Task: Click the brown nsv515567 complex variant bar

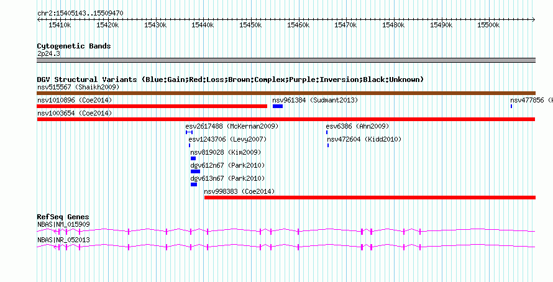Action: (286, 93)
